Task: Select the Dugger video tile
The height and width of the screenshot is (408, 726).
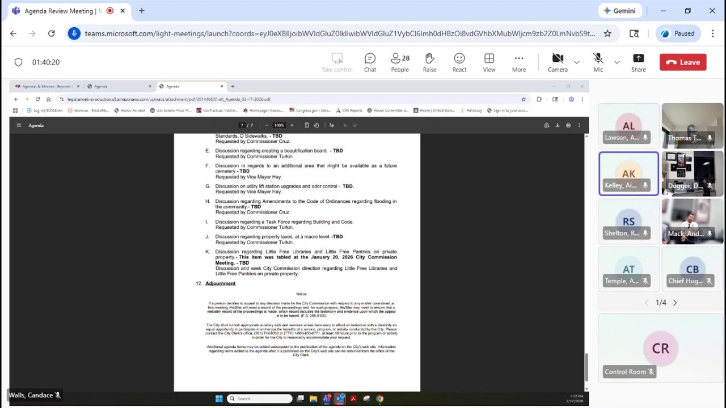Action: (693, 173)
